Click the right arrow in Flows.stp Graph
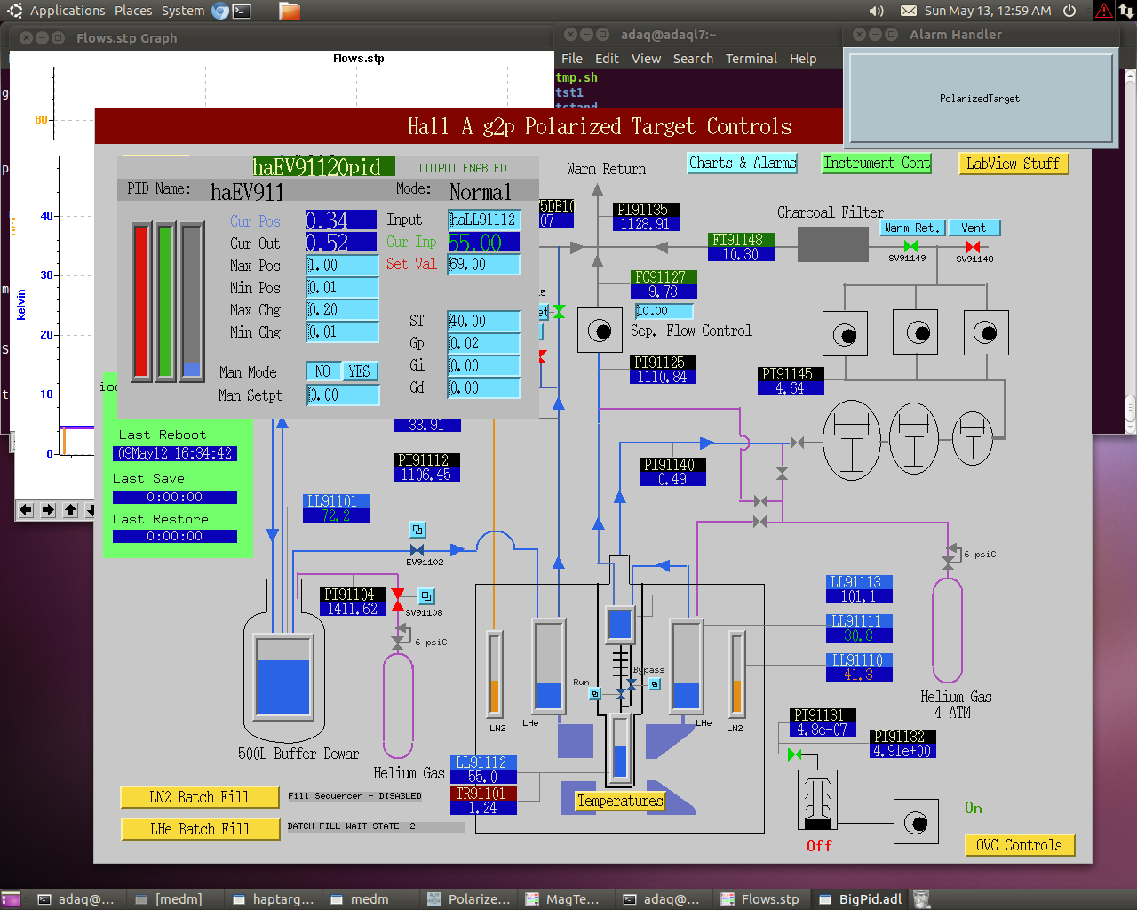This screenshot has width=1137, height=910. tap(48, 510)
